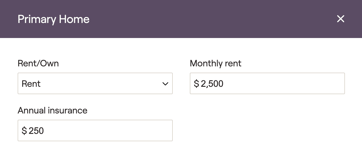The height and width of the screenshot is (156, 362).
Task: Focus the Monthly rent input field
Action: coord(267,83)
